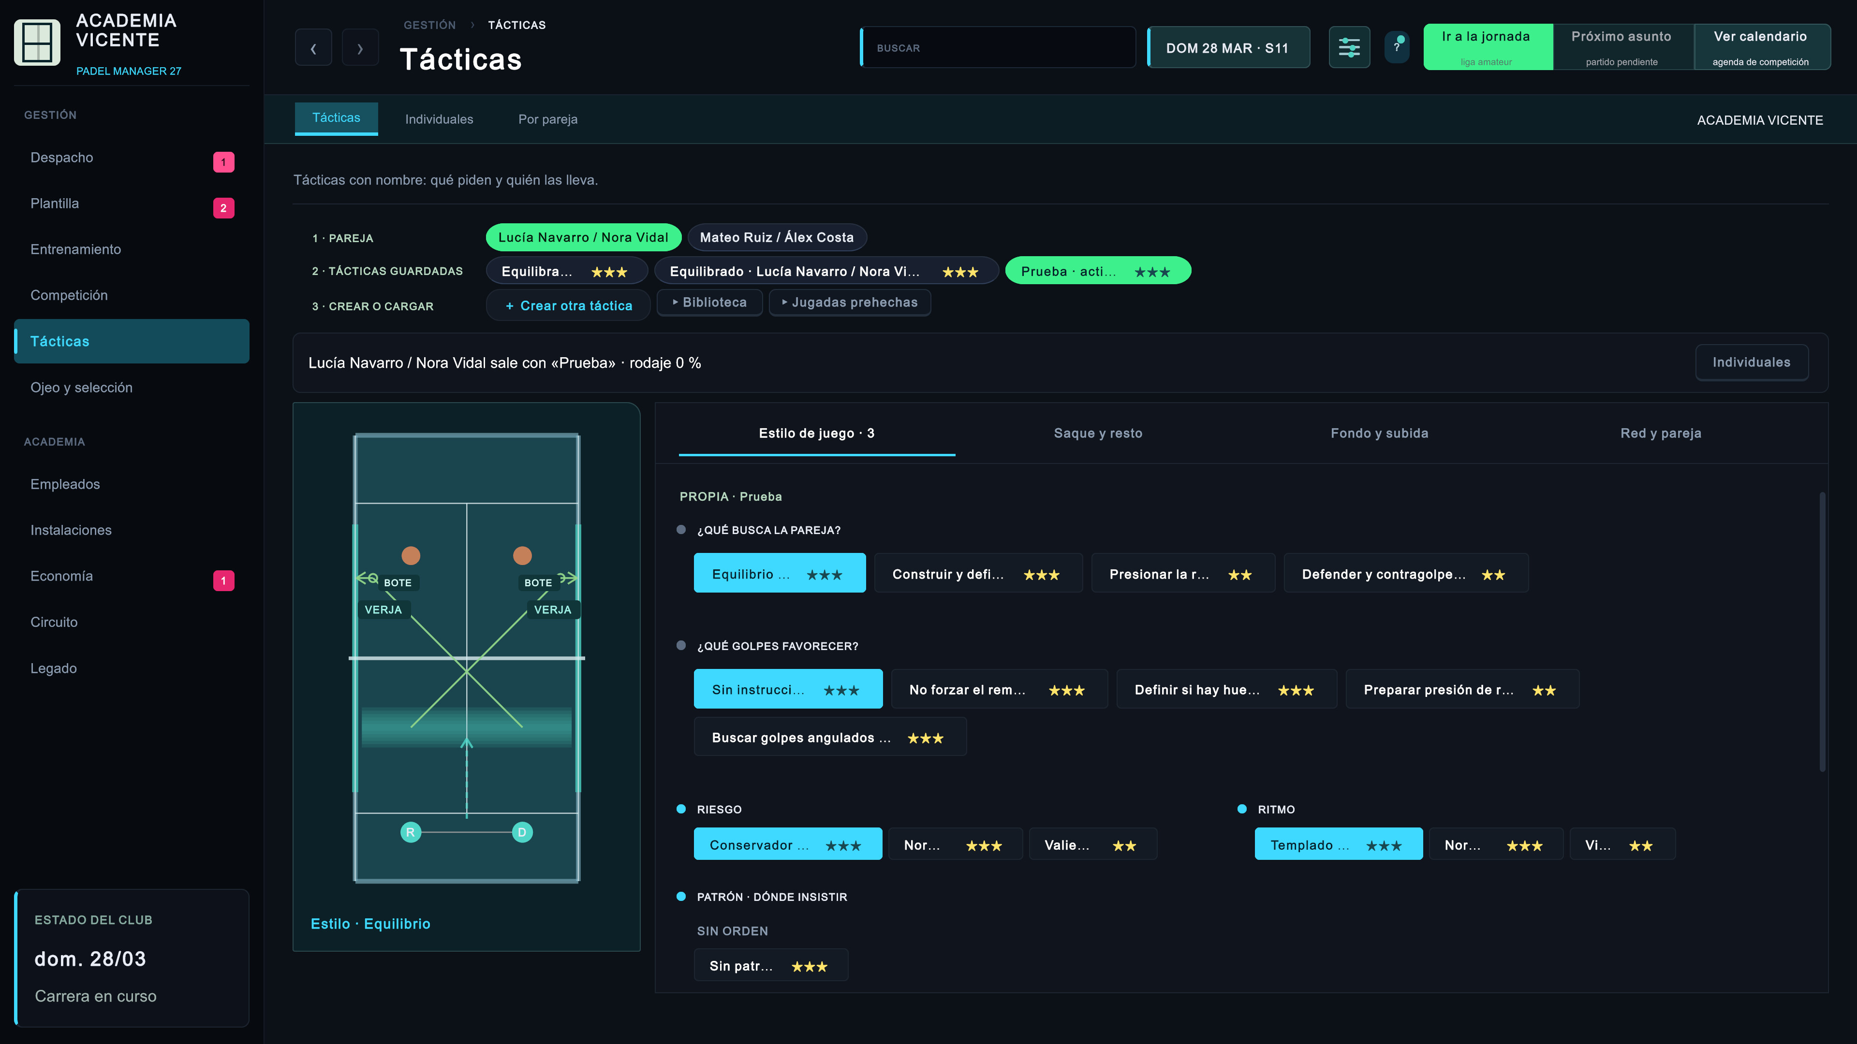The image size is (1857, 1044).
Task: Open Plantilla notification badge
Action: click(x=223, y=208)
